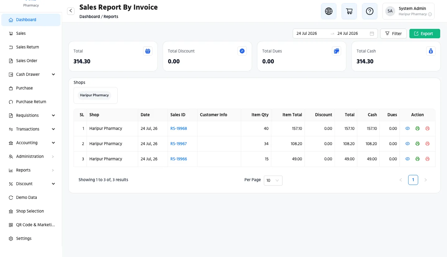Viewport: 447px width, 257px height.
Task: Click the icon on Total Dues card
Action: tap(336, 51)
